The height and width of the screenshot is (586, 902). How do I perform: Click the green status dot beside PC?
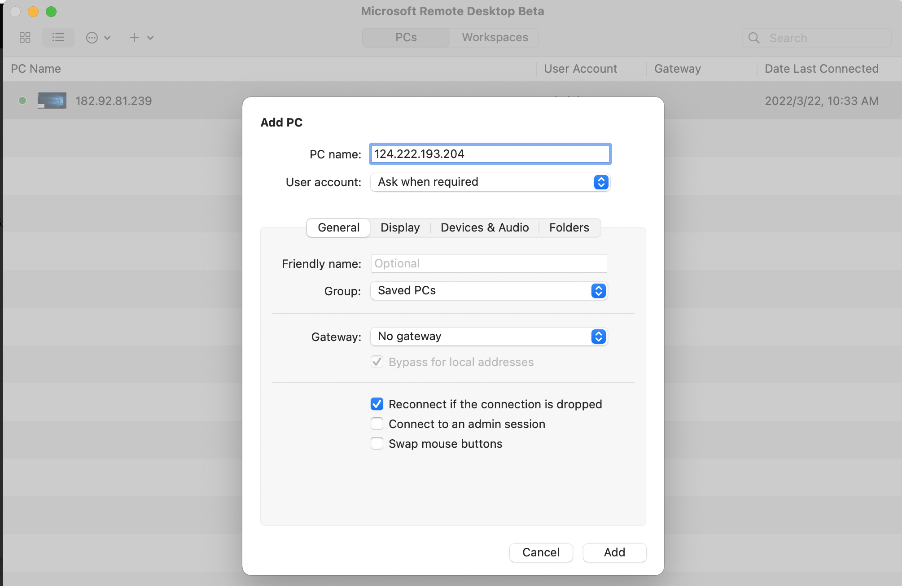point(22,101)
